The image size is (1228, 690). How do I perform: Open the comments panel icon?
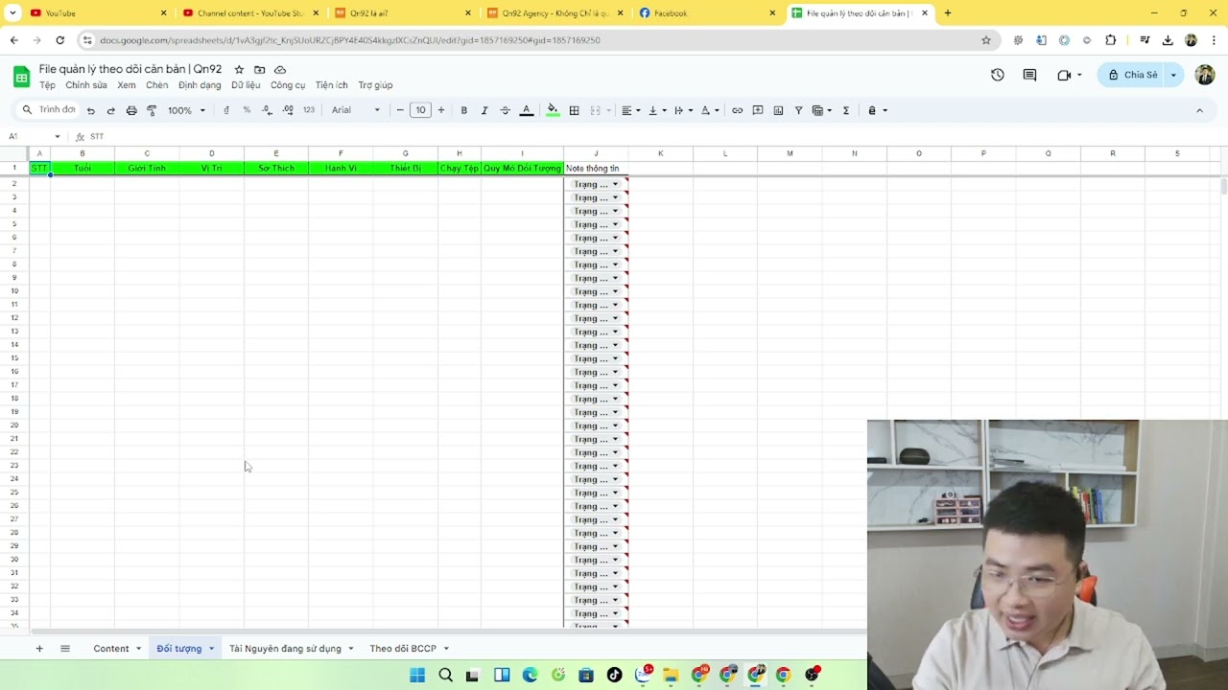pos(1029,75)
